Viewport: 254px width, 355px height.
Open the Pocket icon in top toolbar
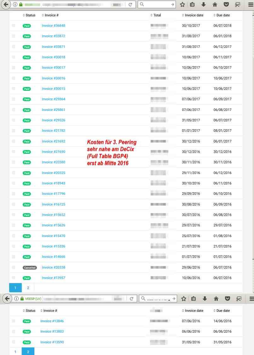pyautogui.click(x=226, y=5)
